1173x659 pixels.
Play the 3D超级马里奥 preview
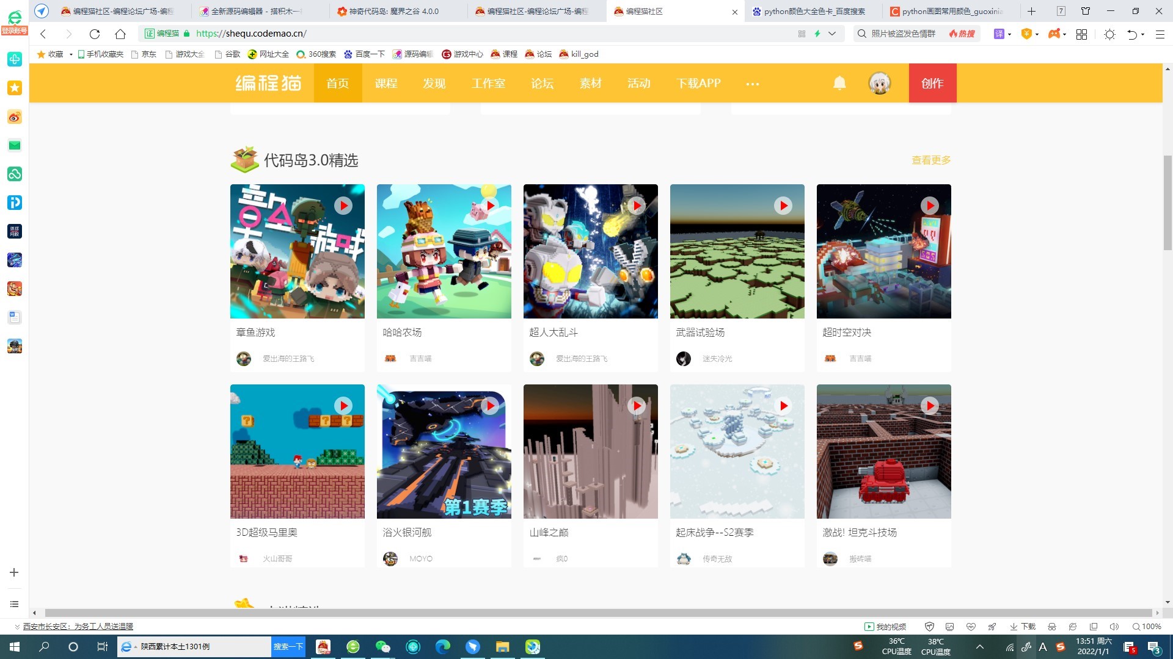click(x=343, y=406)
